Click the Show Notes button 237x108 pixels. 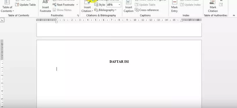(62, 10)
